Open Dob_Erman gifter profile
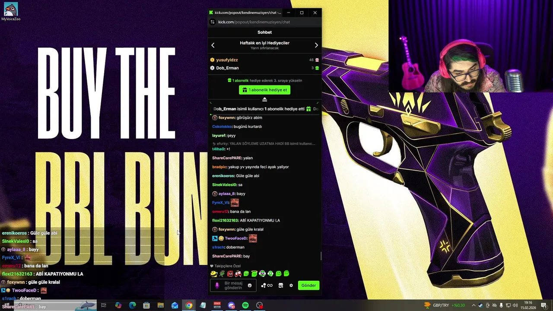This screenshot has width=553, height=311. click(227, 68)
